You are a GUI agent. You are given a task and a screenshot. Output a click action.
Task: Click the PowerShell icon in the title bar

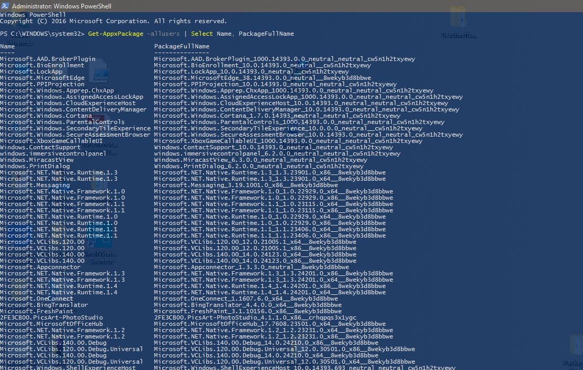[x=5, y=6]
